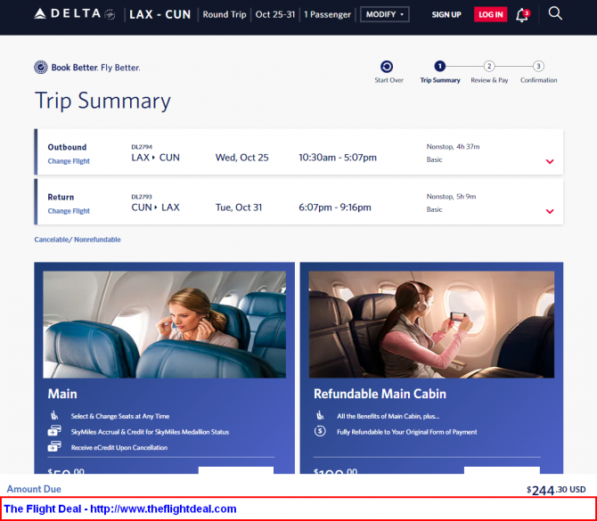Click the eCredit icon next to Receive eCredit
Image resolution: width=597 pixels, height=521 pixels.
coord(55,447)
